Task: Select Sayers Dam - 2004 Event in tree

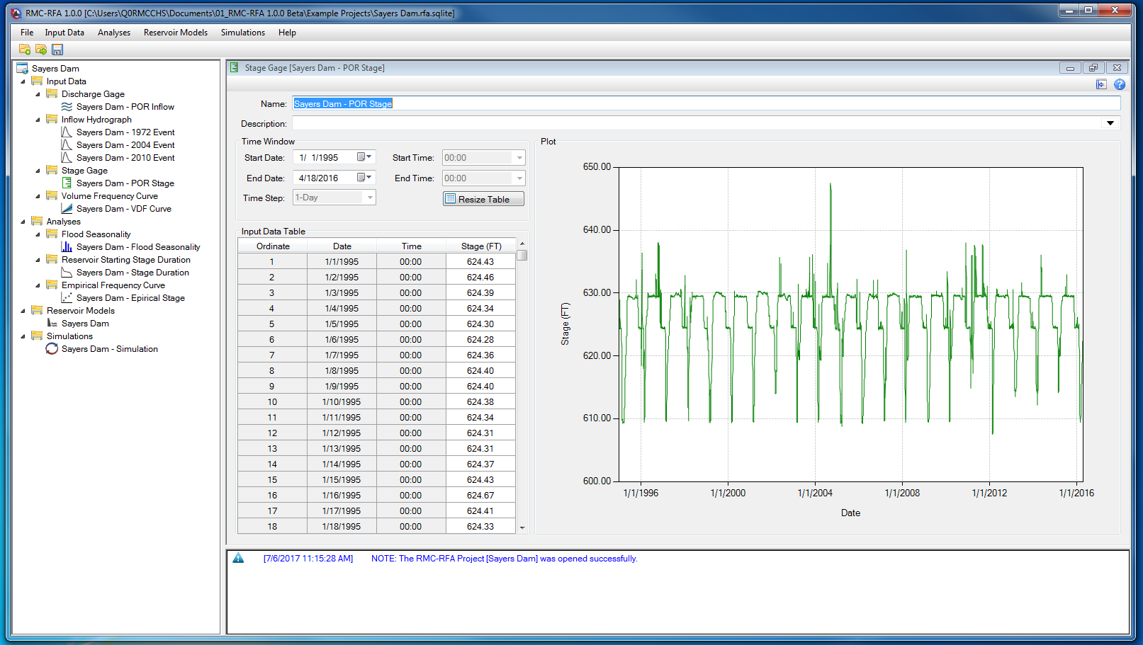Action: (x=125, y=145)
